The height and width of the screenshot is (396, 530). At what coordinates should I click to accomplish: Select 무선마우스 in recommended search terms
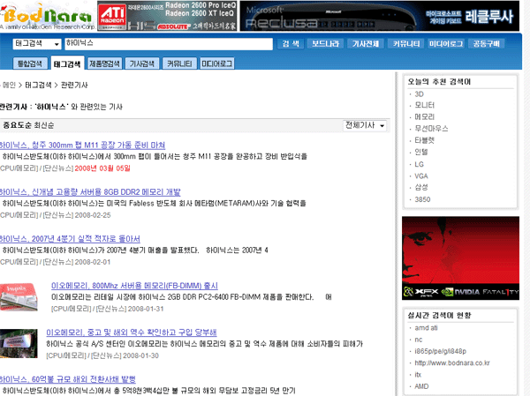432,128
